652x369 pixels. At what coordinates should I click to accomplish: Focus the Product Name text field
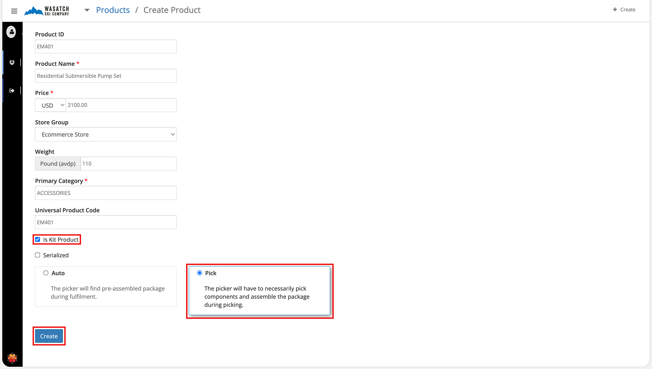105,76
